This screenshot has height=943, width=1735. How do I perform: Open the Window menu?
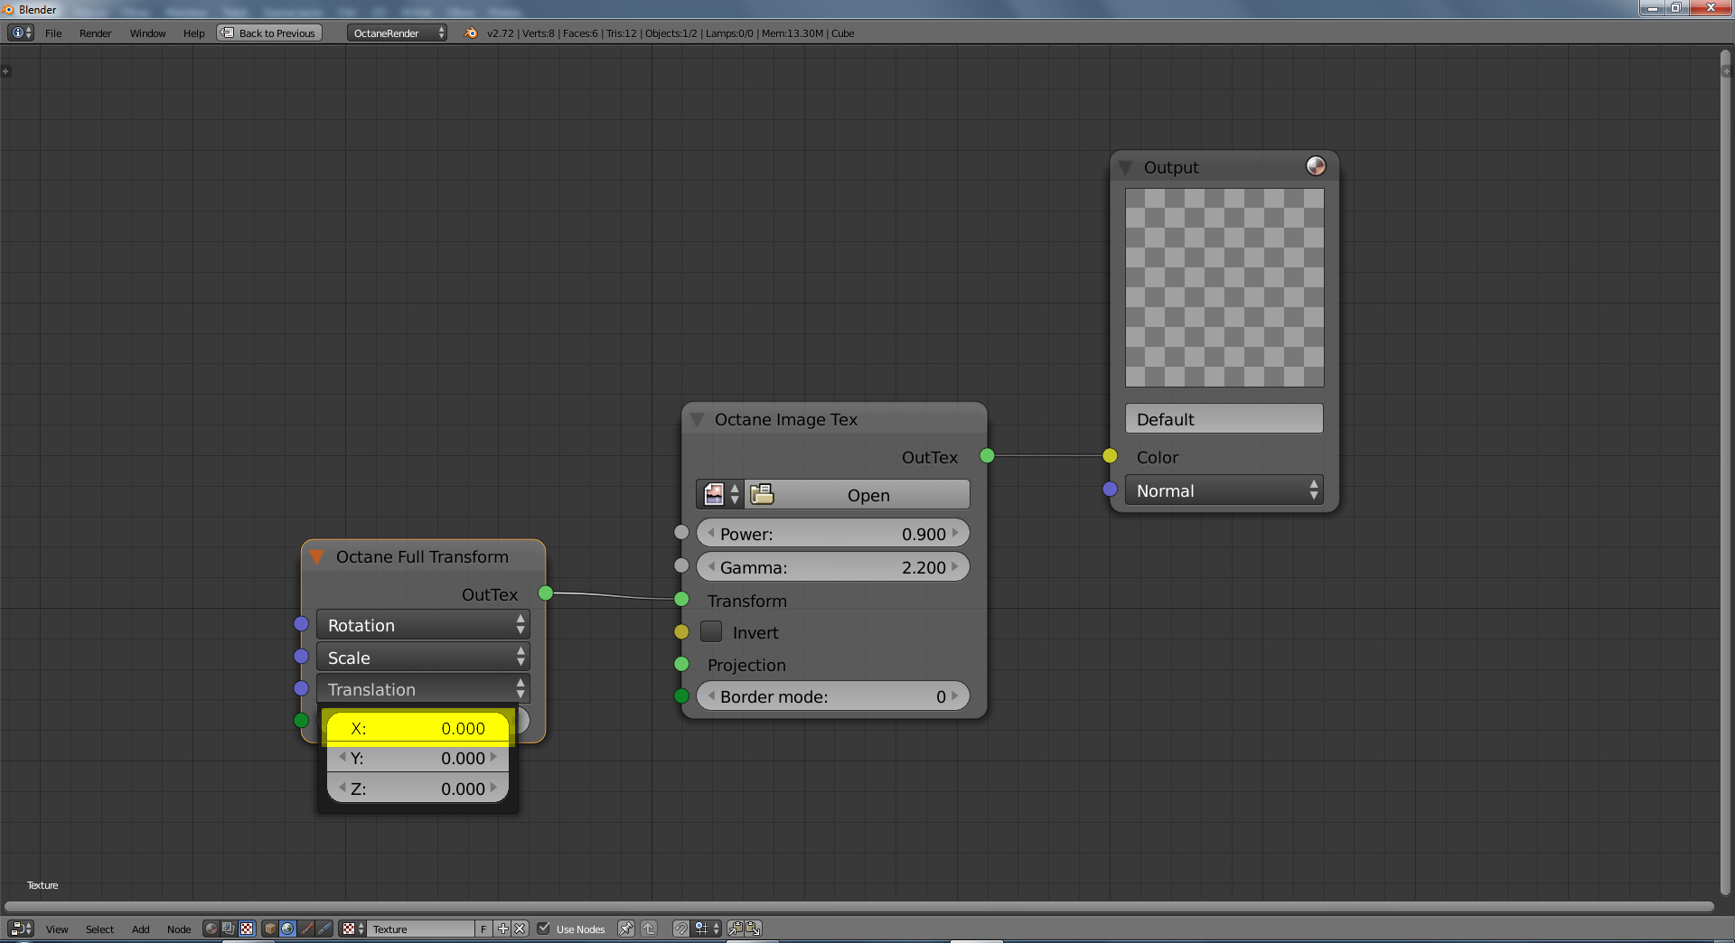point(147,33)
